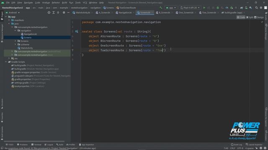Open the Pixel 4 API 29 device dropdown
Viewport: 268px width, 150px height.
[190, 8]
